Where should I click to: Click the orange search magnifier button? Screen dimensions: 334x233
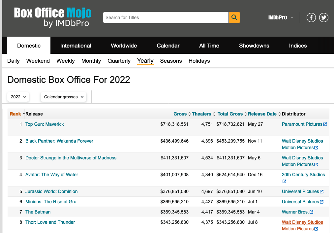[x=234, y=17]
